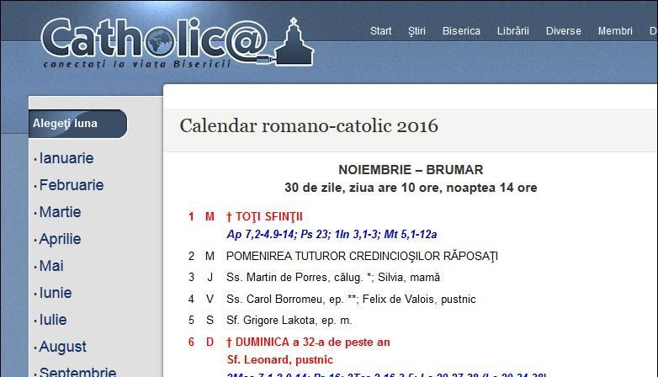
Task: Click the Catholica site logo
Action: pos(177,42)
